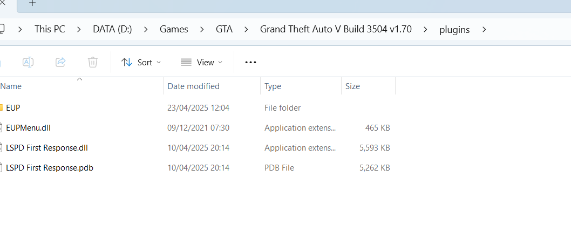This screenshot has height=244, width=571.
Task: Expand the chevron after the plugins breadcrumb
Action: 484,29
